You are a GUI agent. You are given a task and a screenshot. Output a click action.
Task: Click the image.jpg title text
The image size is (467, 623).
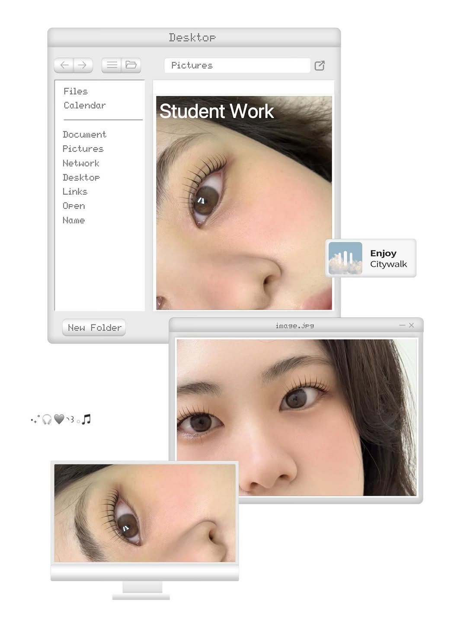(295, 325)
